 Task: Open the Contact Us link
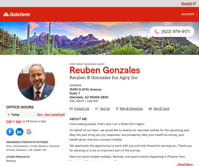[x=81, y=108]
